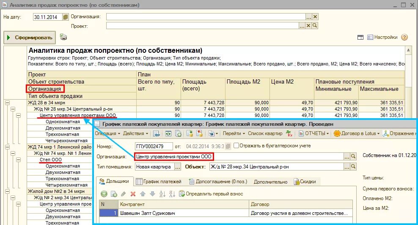Image resolution: width=418 pixels, height=225 pixels.
Task: Click into the Номер field ГПУ0002479
Action: tap(154, 146)
